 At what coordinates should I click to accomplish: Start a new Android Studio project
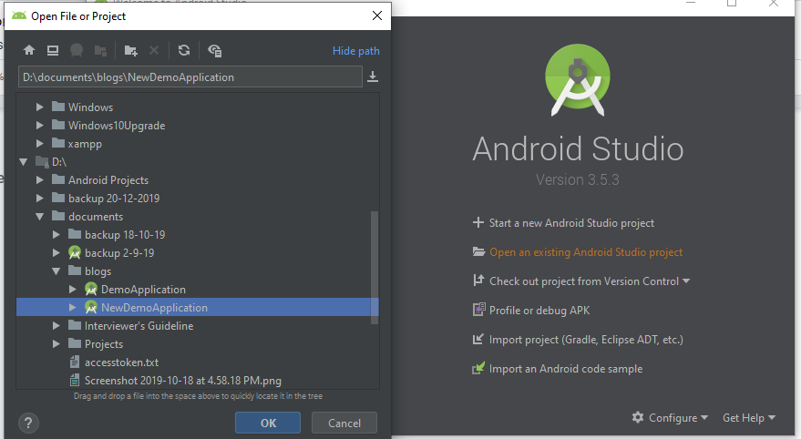[x=571, y=223]
